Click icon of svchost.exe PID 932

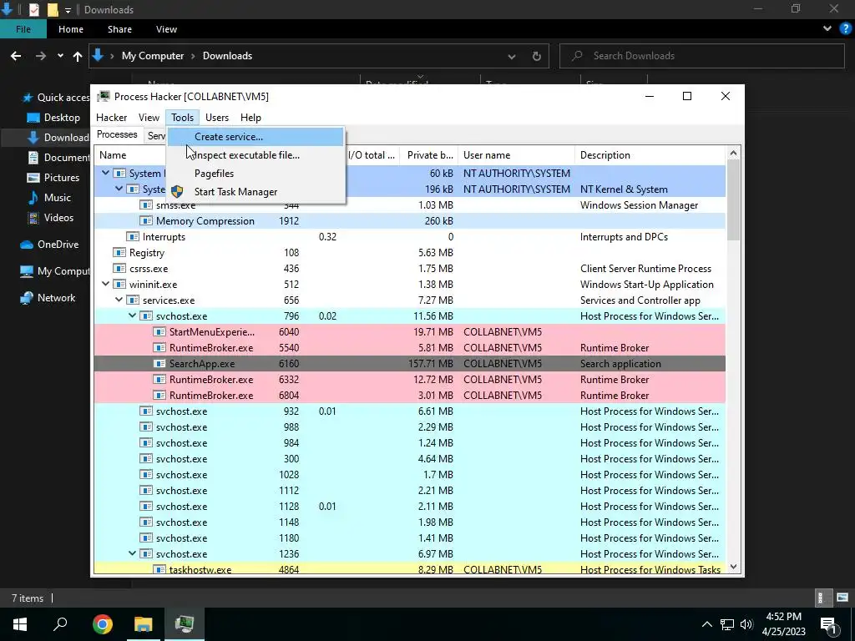click(145, 411)
